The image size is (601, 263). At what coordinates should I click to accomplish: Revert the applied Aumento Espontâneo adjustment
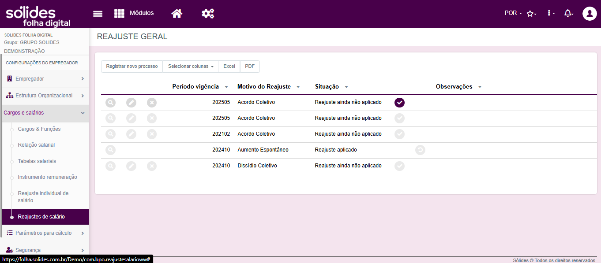pos(420,150)
